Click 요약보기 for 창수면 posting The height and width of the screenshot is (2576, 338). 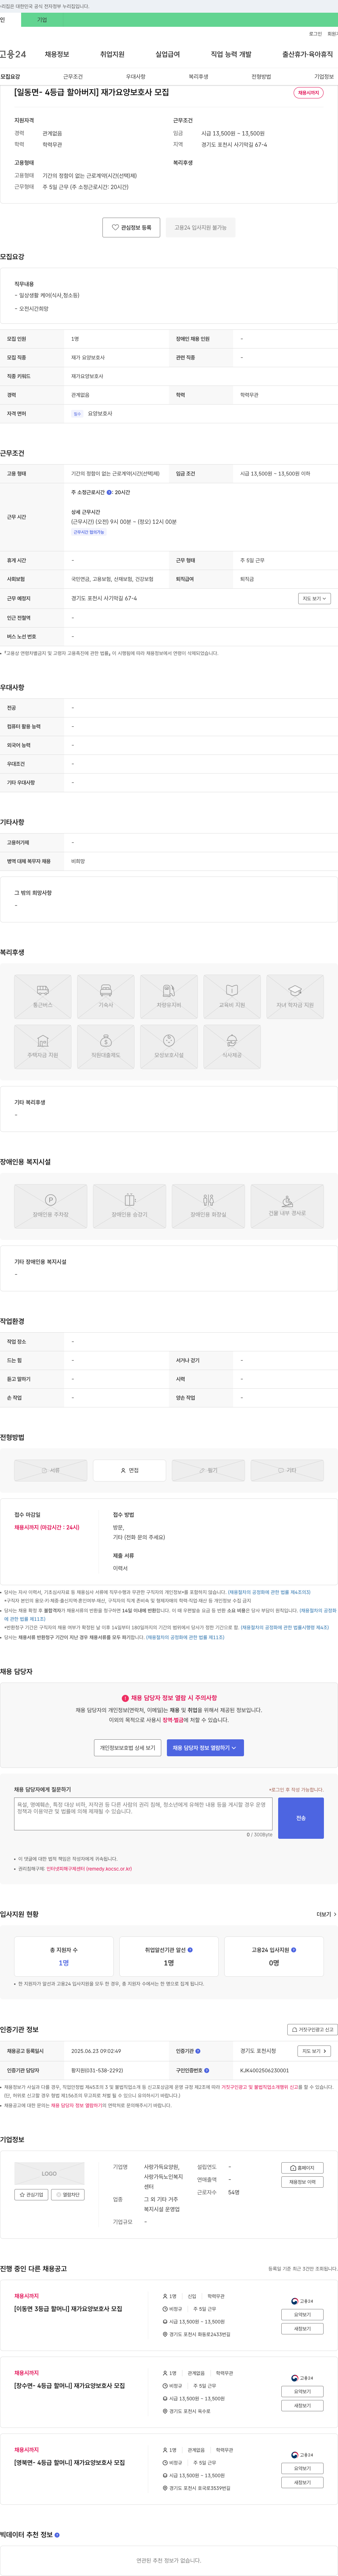pyautogui.click(x=302, y=2392)
